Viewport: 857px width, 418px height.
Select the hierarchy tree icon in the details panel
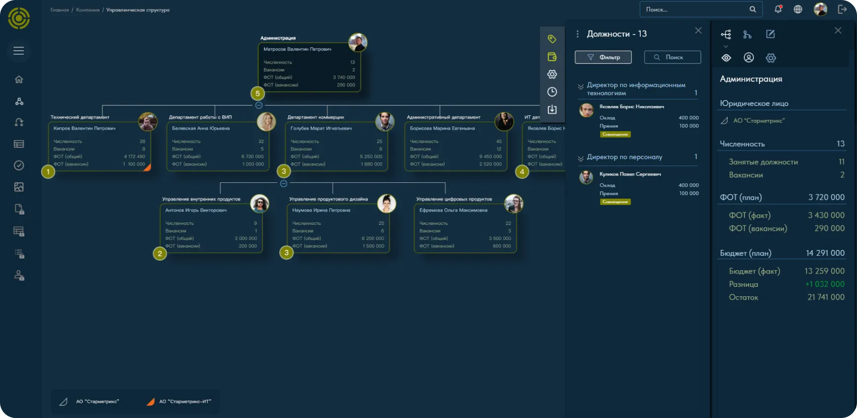click(x=726, y=34)
